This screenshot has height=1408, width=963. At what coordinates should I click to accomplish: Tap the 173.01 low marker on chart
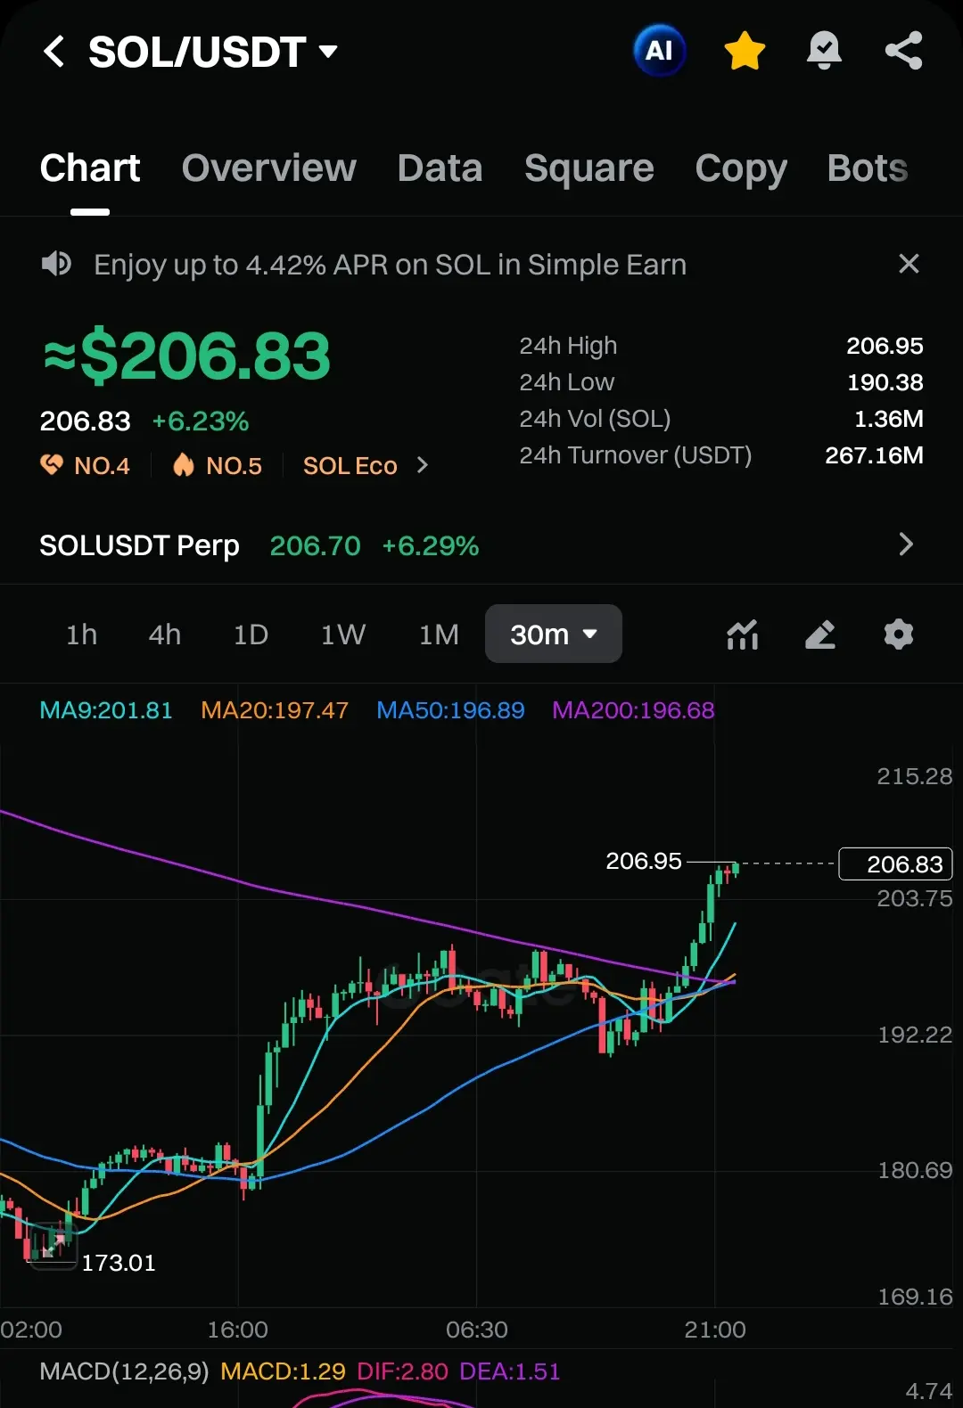(x=119, y=1263)
